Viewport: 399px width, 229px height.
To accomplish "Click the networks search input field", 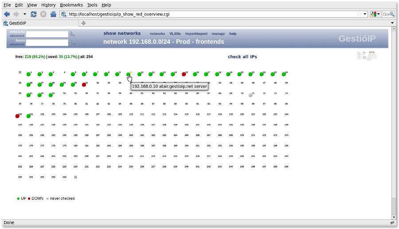I will click(47, 34).
